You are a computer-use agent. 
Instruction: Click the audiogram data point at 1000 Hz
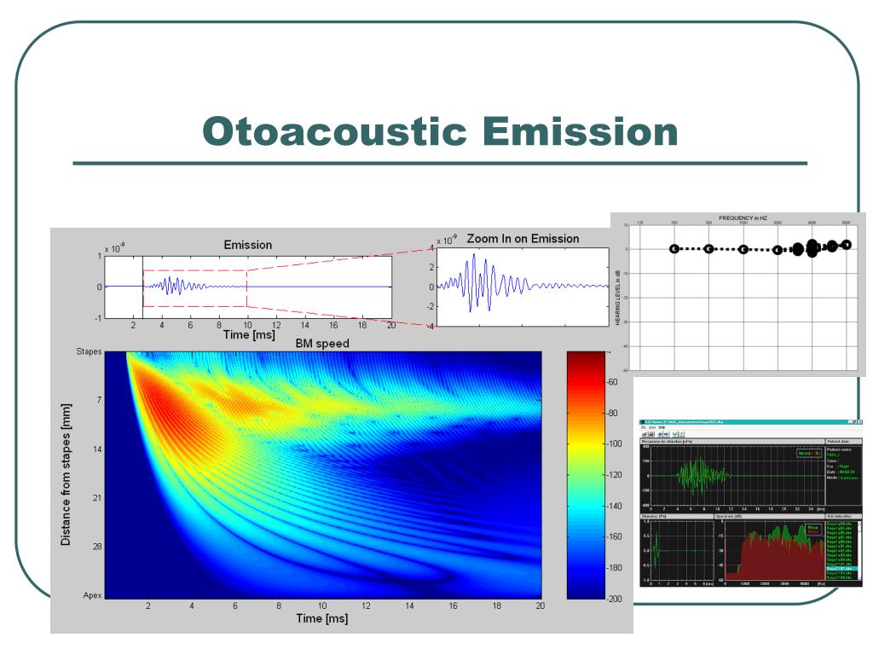pyautogui.click(x=743, y=250)
